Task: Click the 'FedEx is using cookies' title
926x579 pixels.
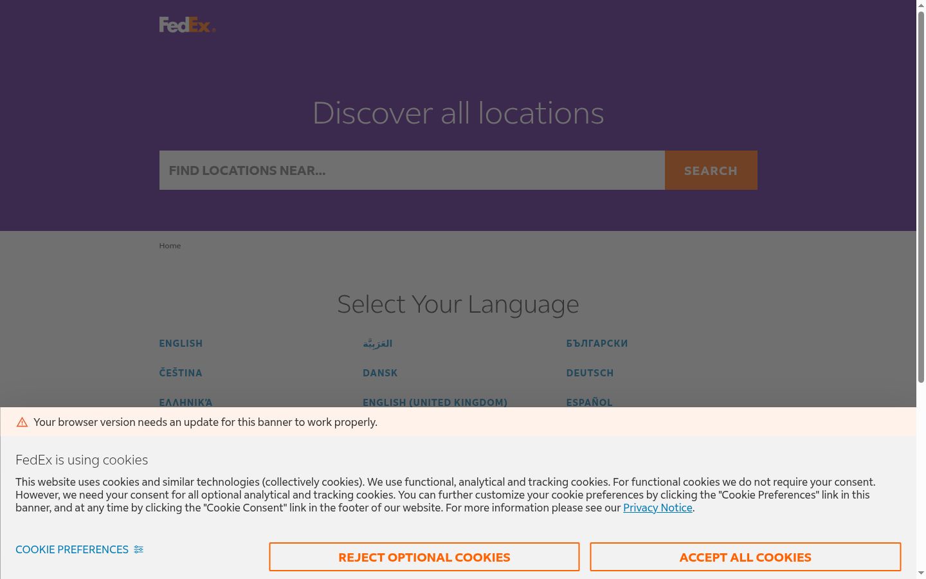Action: coord(82,460)
